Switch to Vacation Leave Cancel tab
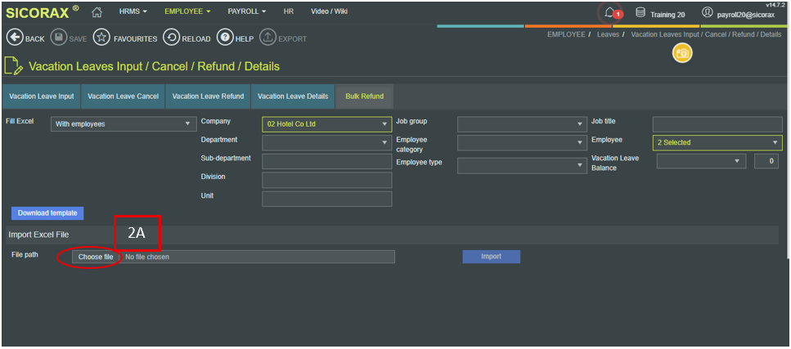791x349 pixels. pyautogui.click(x=123, y=96)
